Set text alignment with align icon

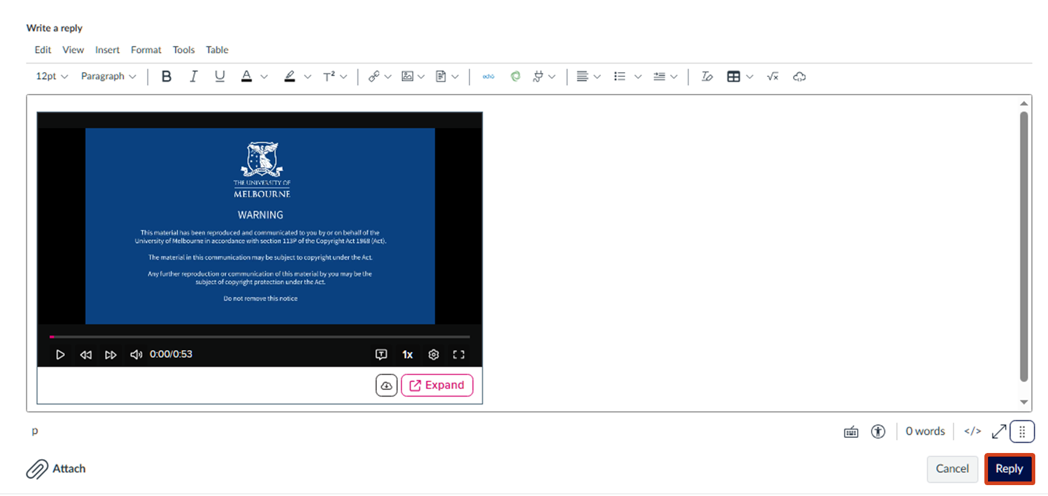coord(582,76)
